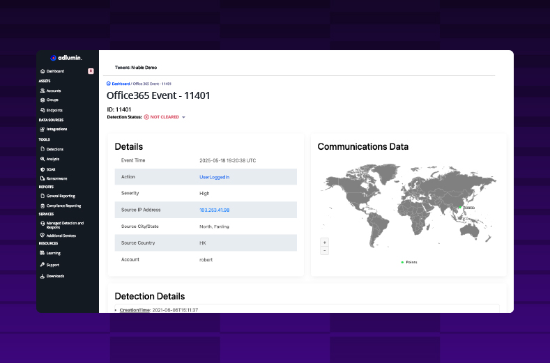Click the home icon in breadcrumb
Image resolution: width=550 pixels, height=363 pixels.
(109, 83)
